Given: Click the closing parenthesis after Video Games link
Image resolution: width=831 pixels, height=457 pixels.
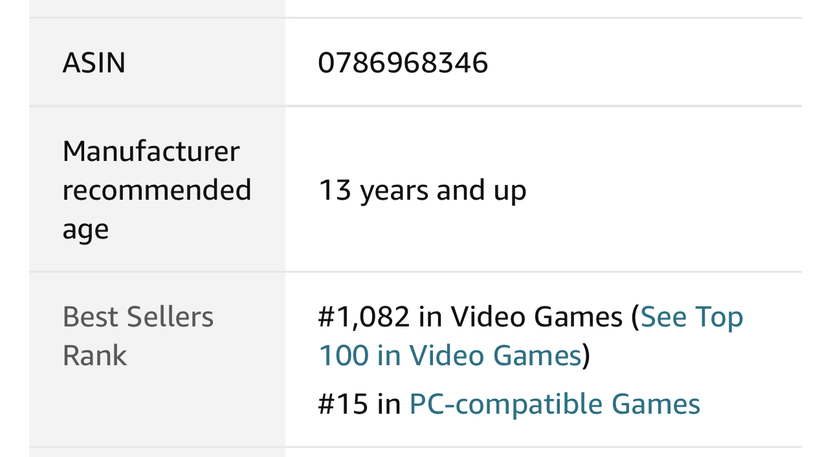Looking at the screenshot, I should tap(586, 356).
